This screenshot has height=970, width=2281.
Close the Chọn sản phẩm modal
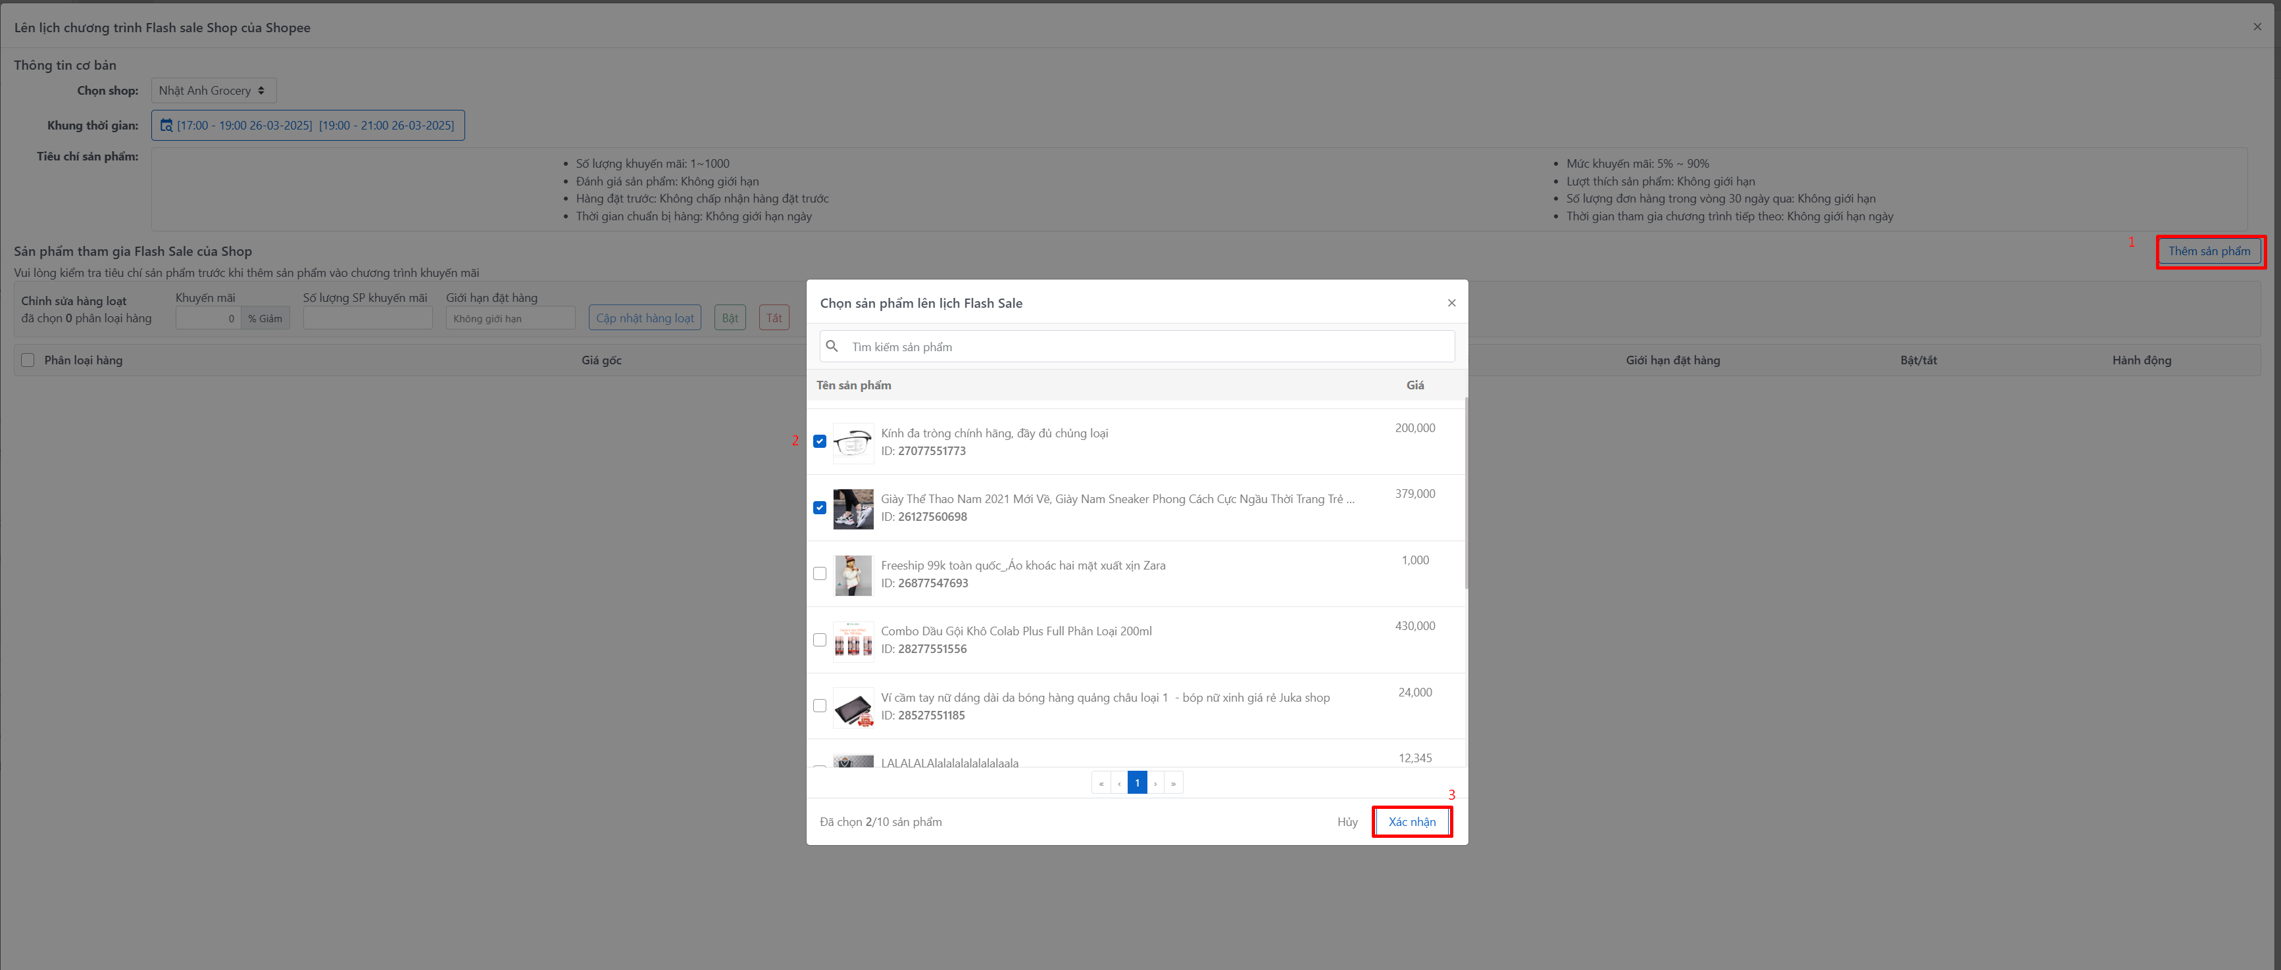point(1451,303)
